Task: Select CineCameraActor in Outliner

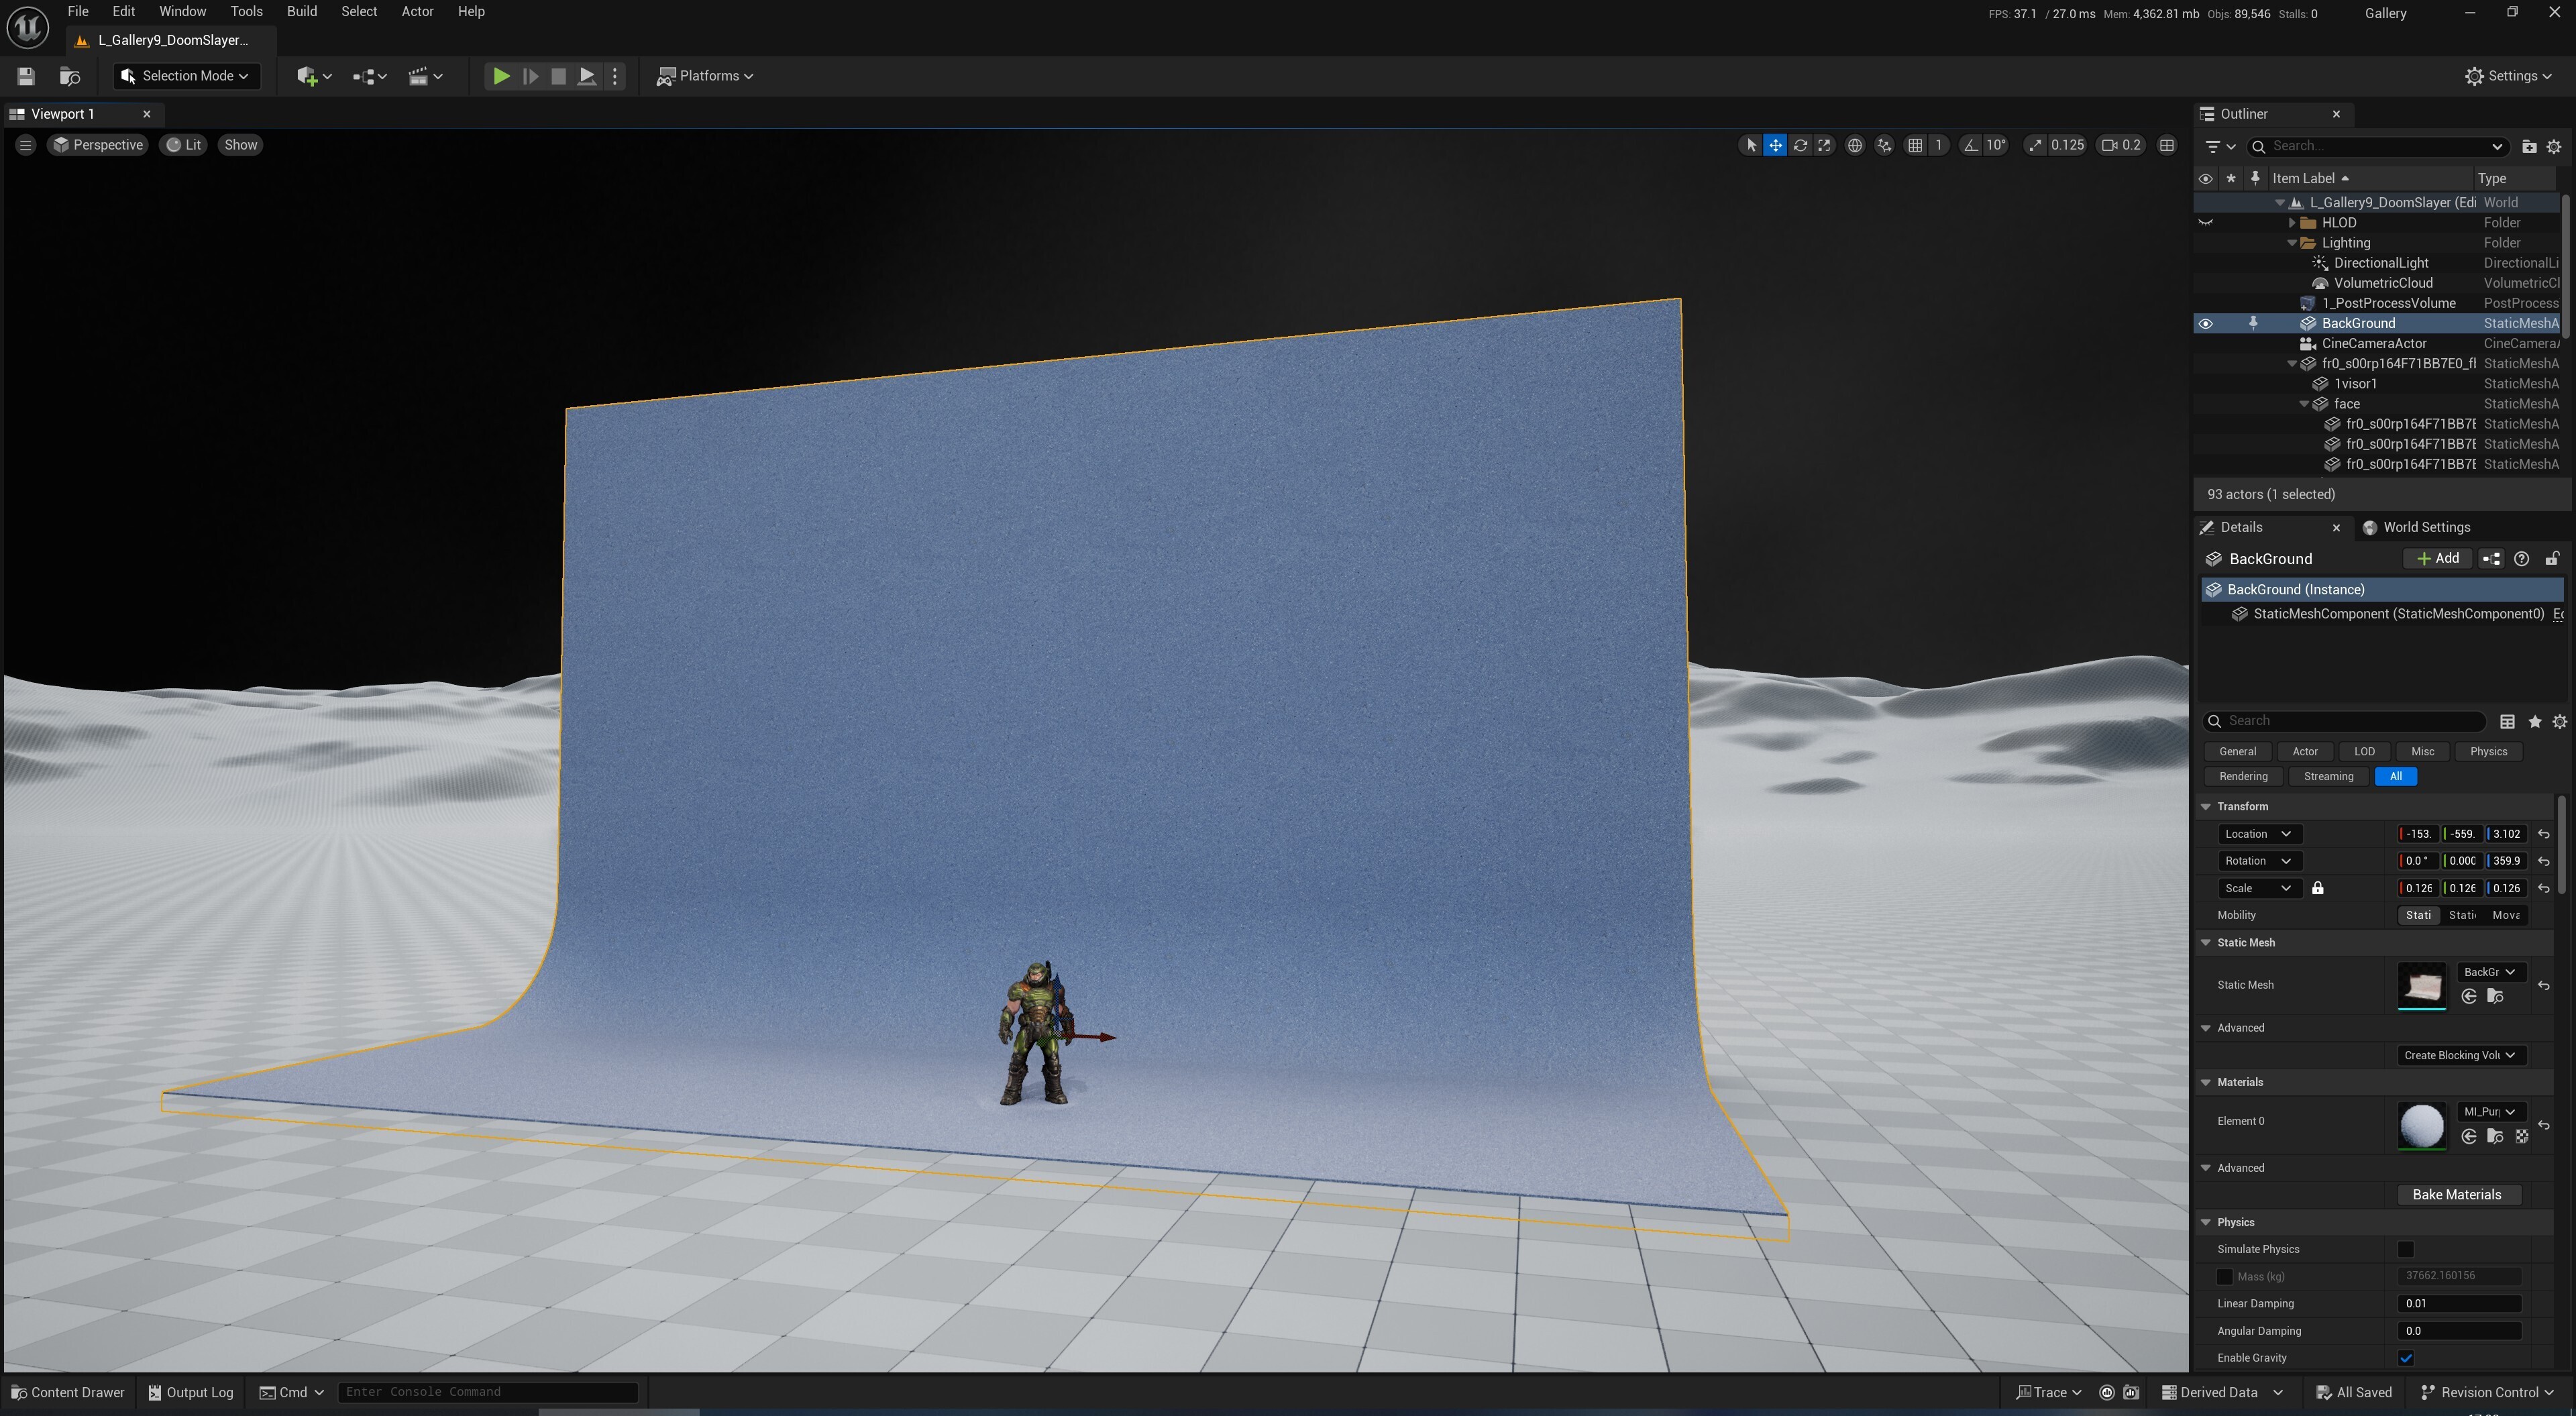Action: (2373, 343)
